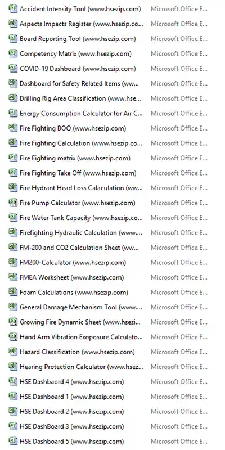Click Fire Hydrant Head Loss Calaculation name
Image resolution: width=225 pixels, height=450 pixels.
[x=81, y=188]
